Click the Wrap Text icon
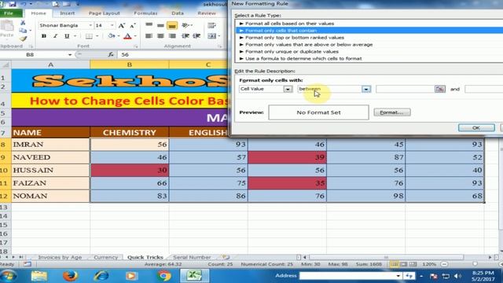The height and width of the screenshot is (283, 503). [x=211, y=25]
